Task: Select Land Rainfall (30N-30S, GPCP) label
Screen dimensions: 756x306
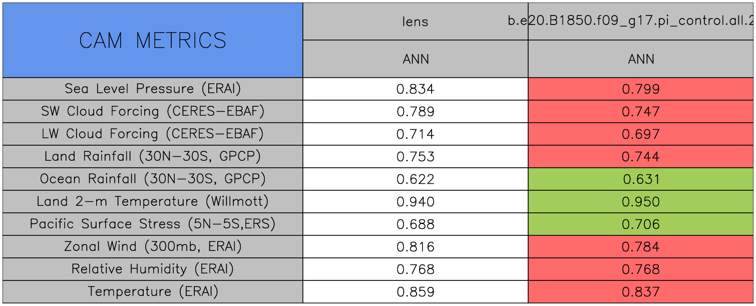Action: [x=153, y=156]
